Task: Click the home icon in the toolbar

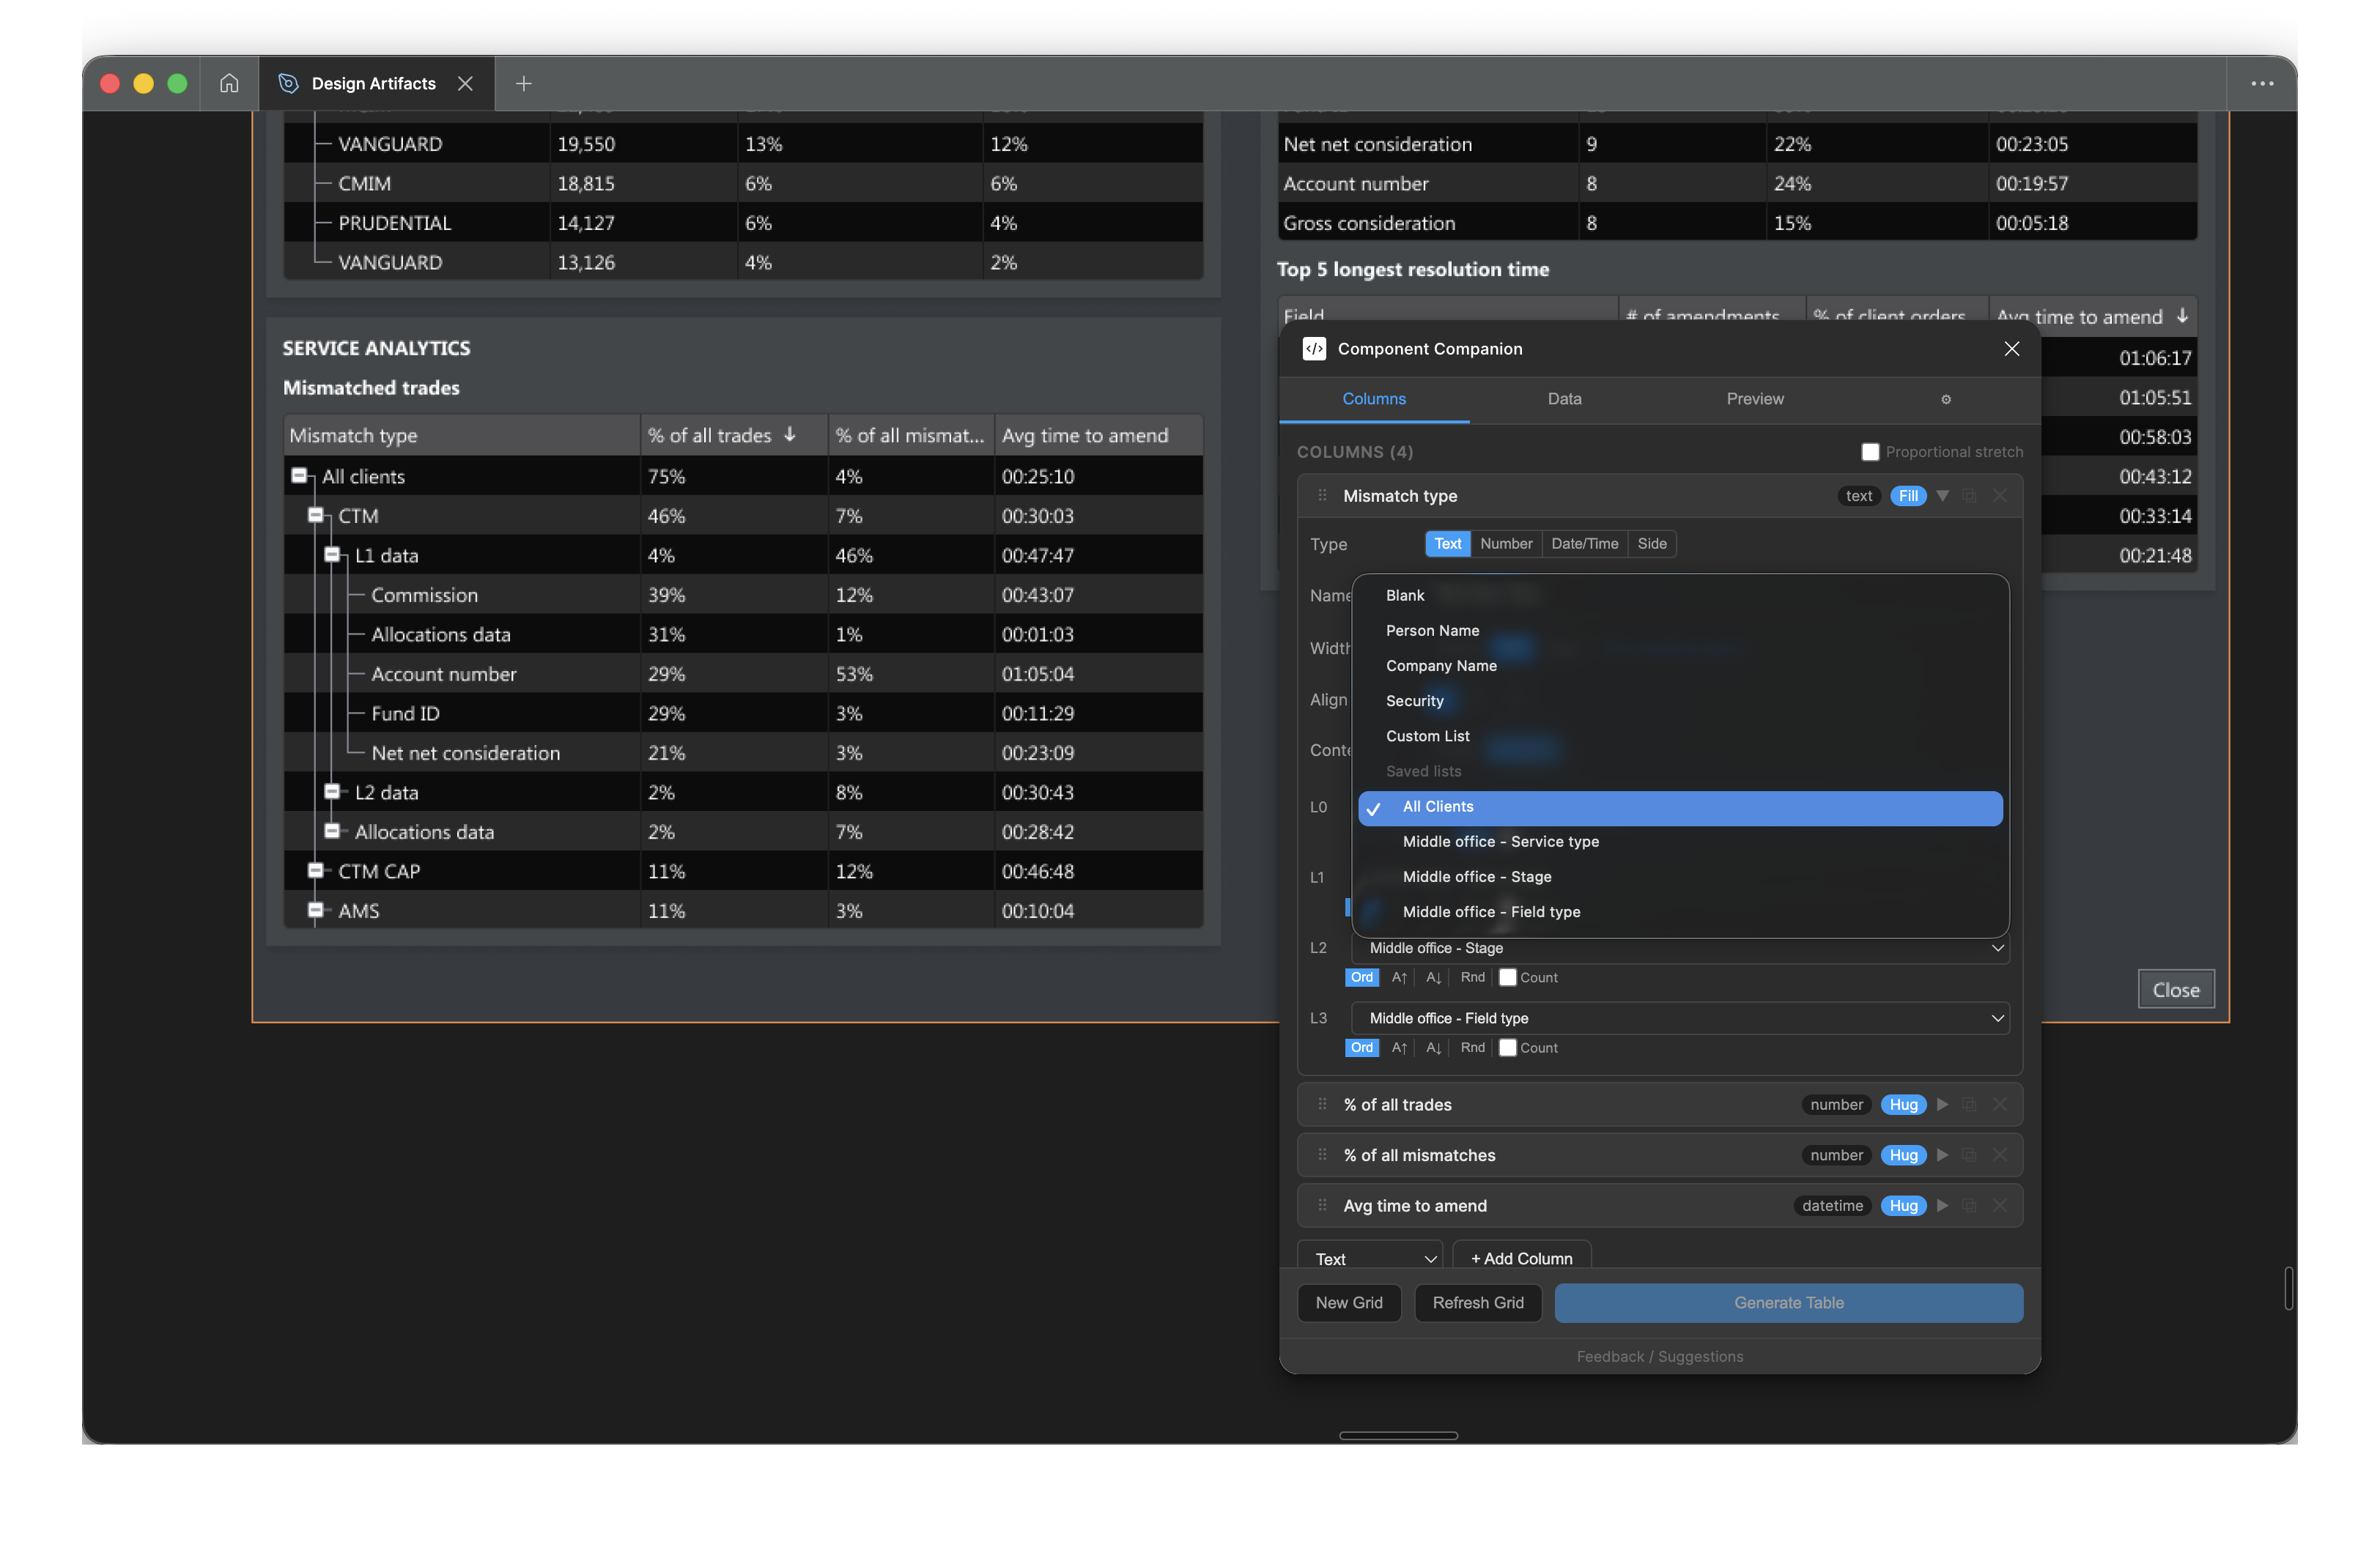Action: tap(229, 83)
